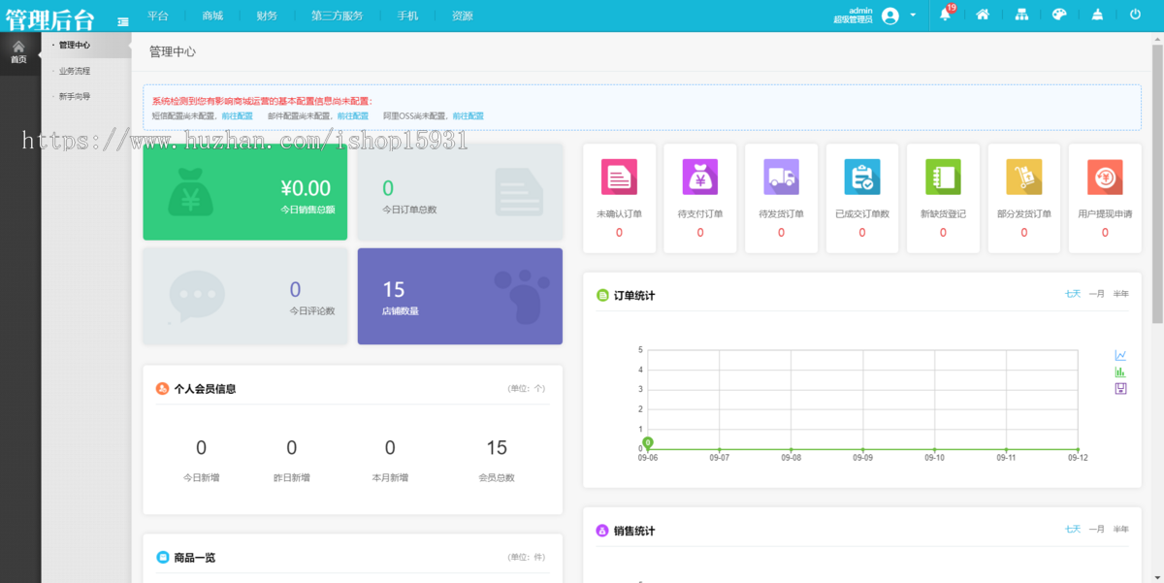Screen dimensions: 1164x583
Task: Open 部分发货订单 trolley icon card
Action: click(1023, 198)
